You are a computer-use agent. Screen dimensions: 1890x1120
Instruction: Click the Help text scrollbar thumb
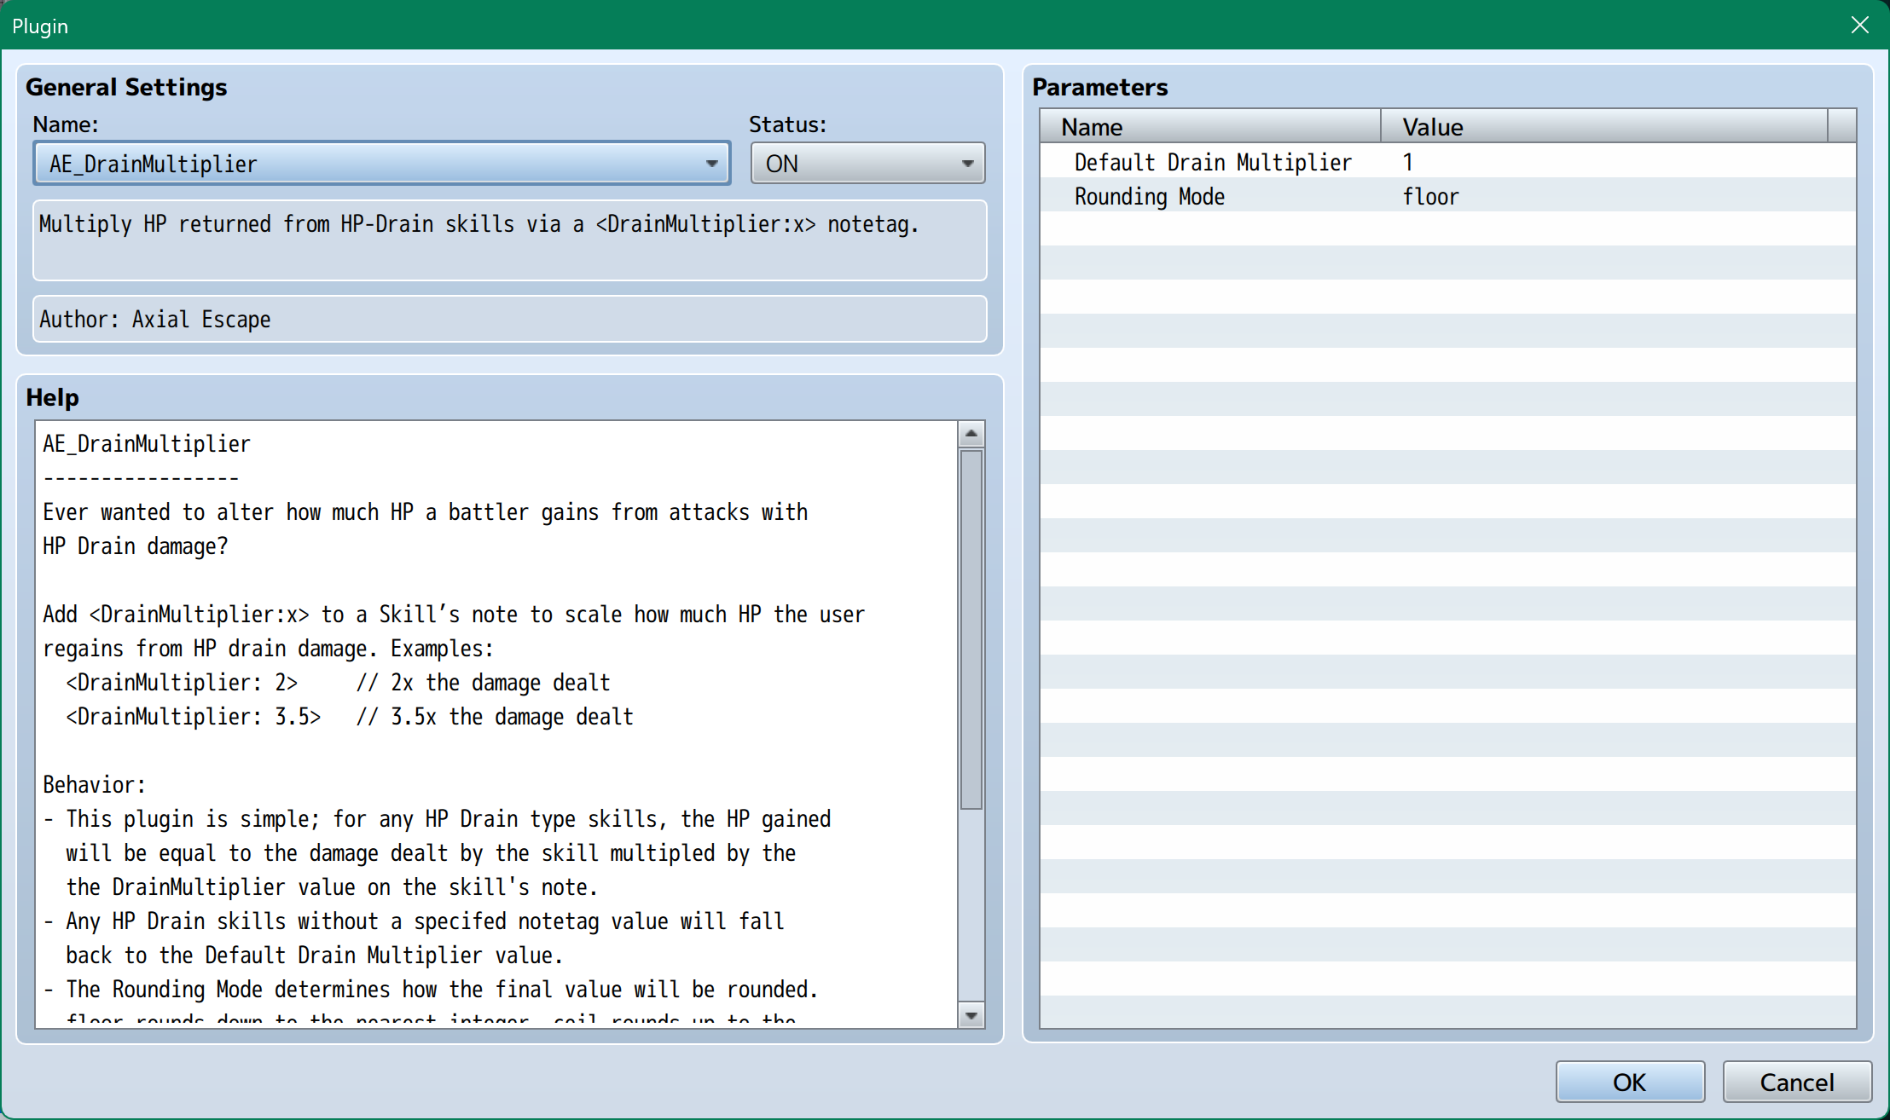point(971,629)
